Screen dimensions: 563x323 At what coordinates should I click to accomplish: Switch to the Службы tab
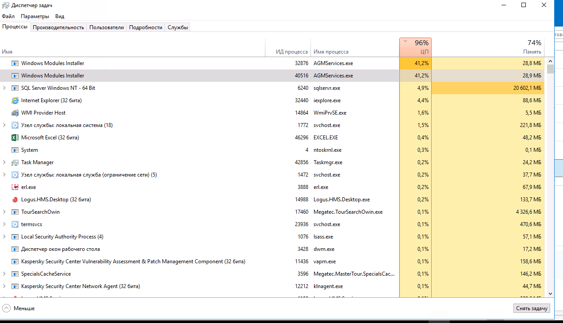(178, 27)
